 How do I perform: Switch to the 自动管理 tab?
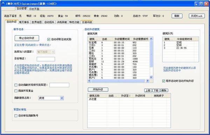(x=22, y=9)
